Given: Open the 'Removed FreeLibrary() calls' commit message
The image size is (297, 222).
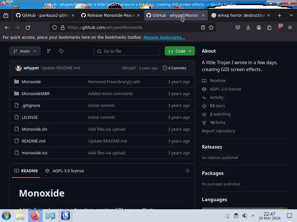Looking at the screenshot, I should (114, 82).
